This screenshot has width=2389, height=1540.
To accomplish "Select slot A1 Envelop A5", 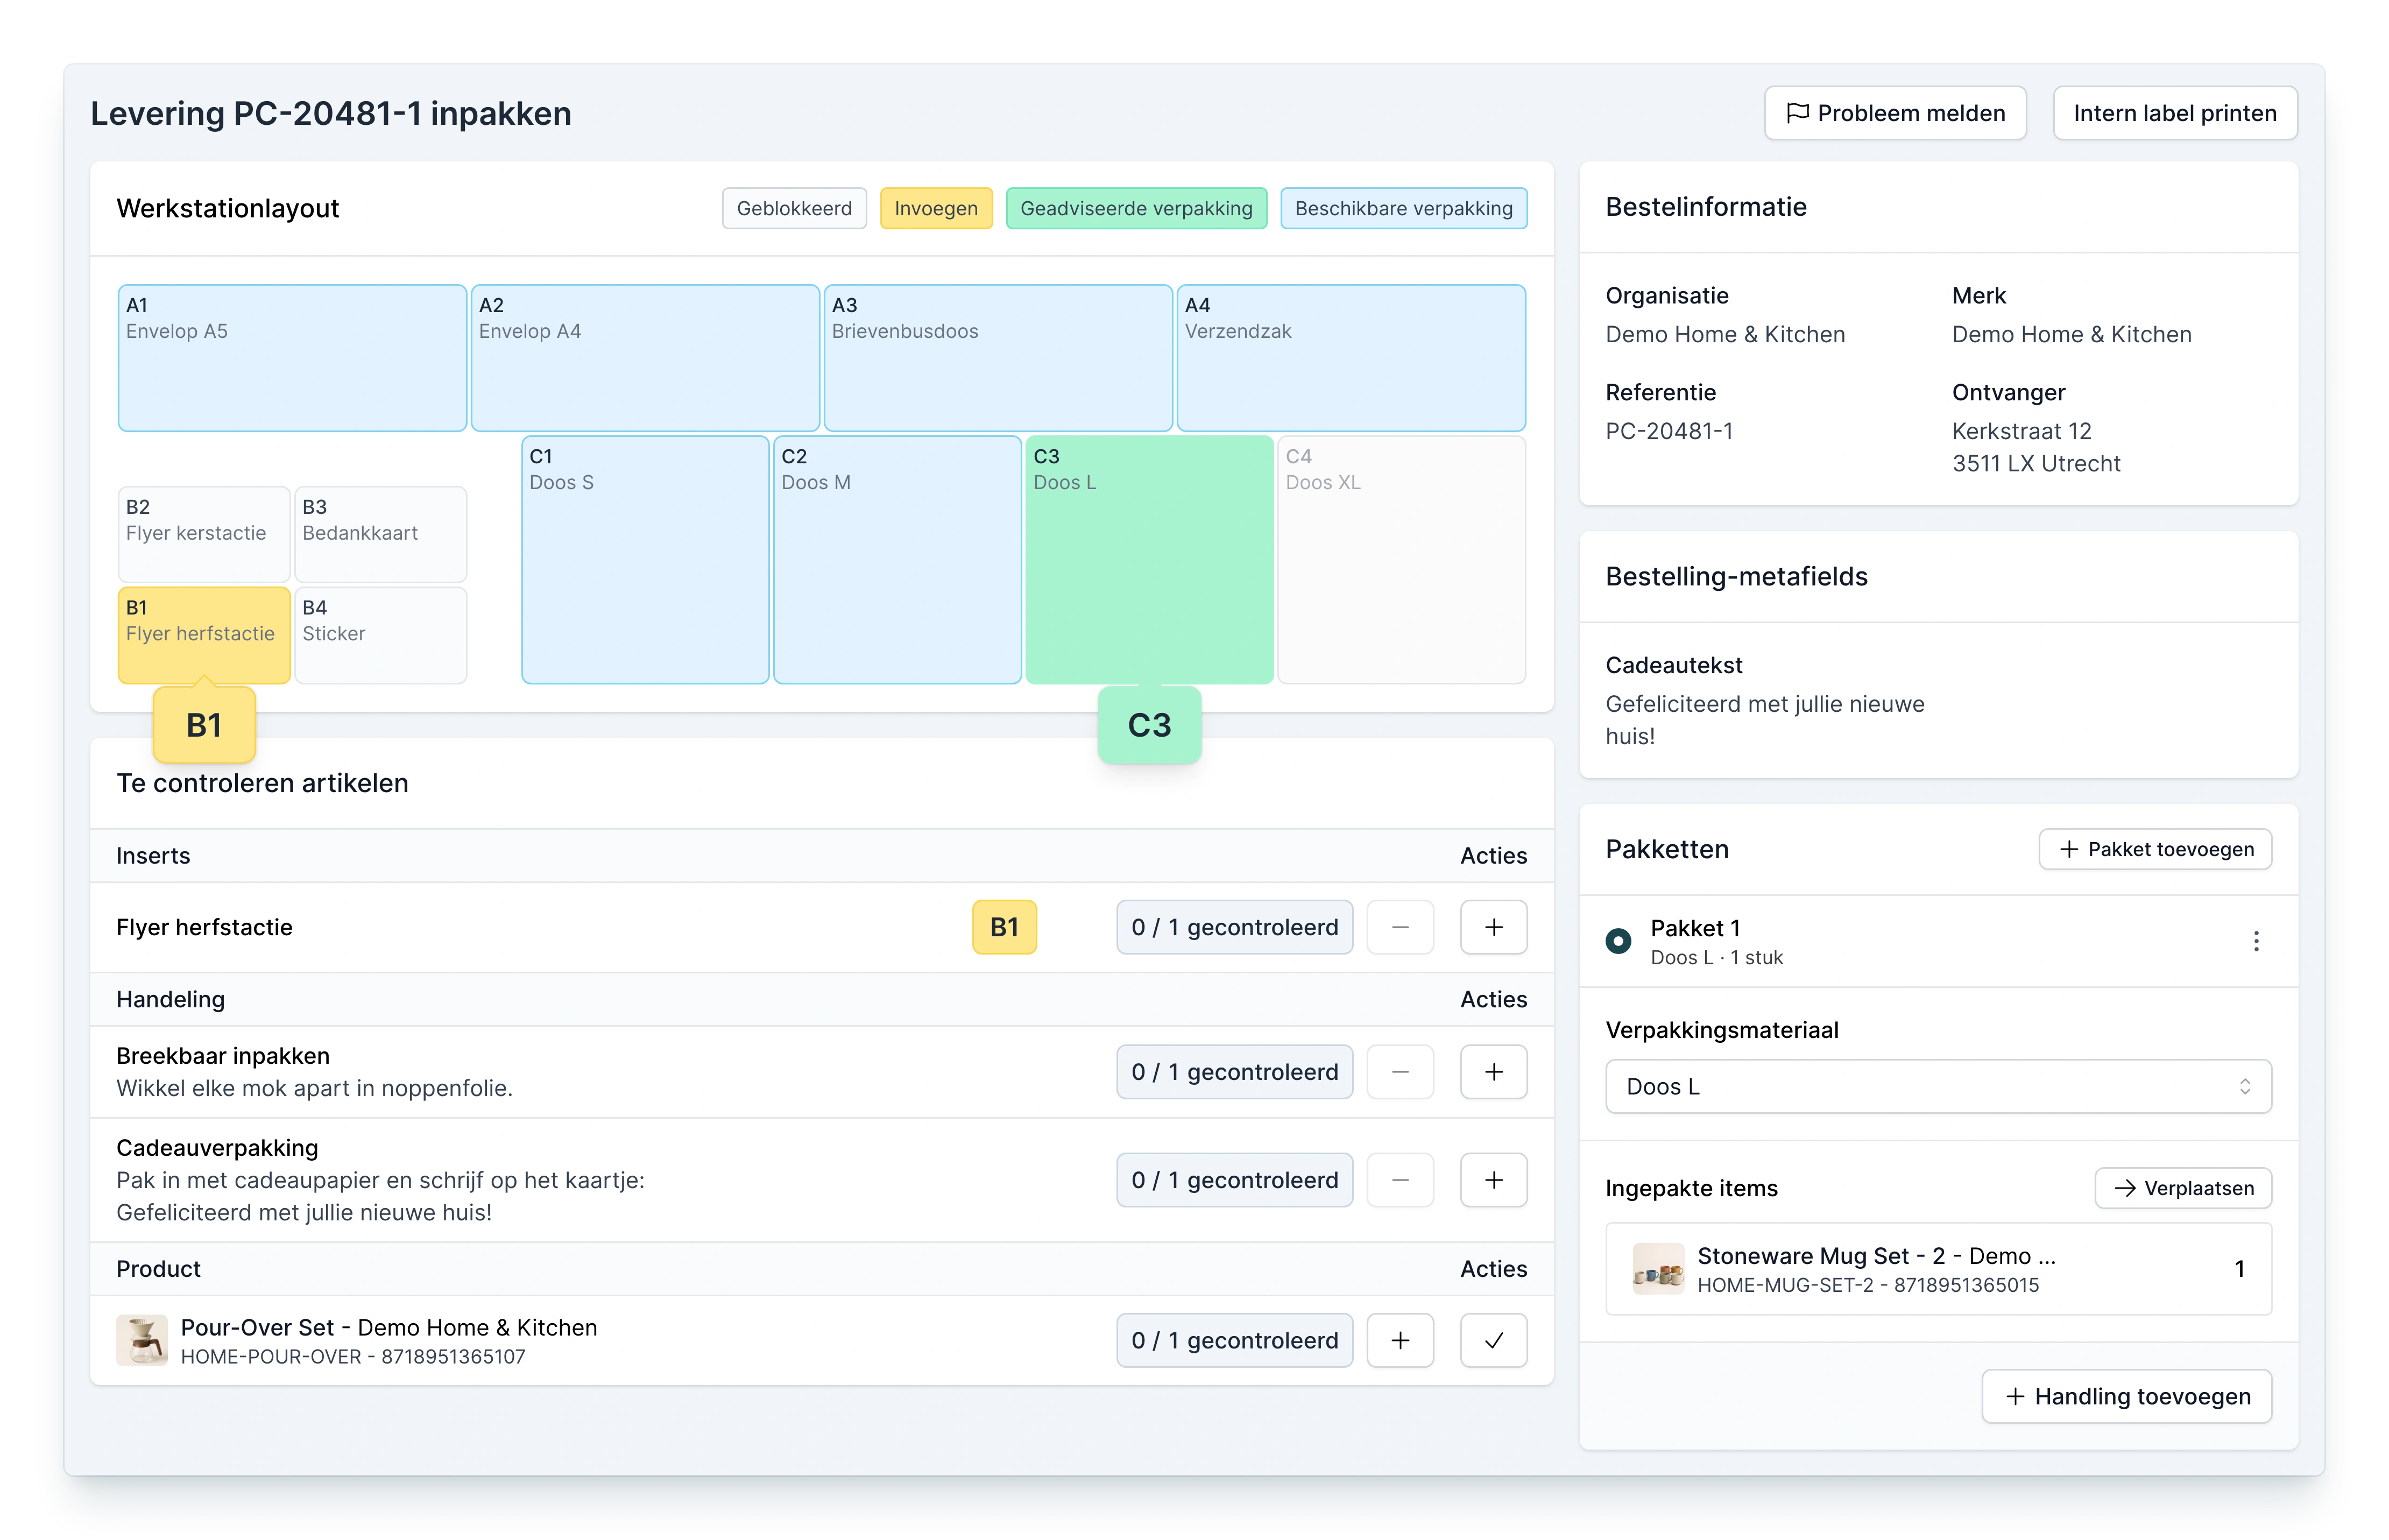I will [292, 358].
